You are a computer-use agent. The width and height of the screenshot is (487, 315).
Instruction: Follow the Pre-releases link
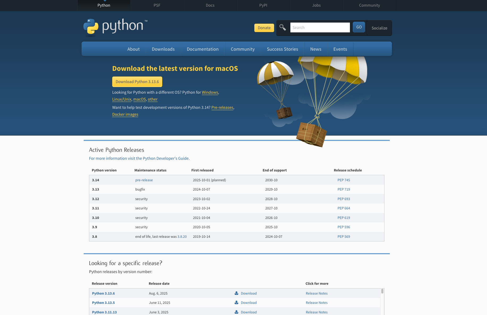tap(222, 107)
